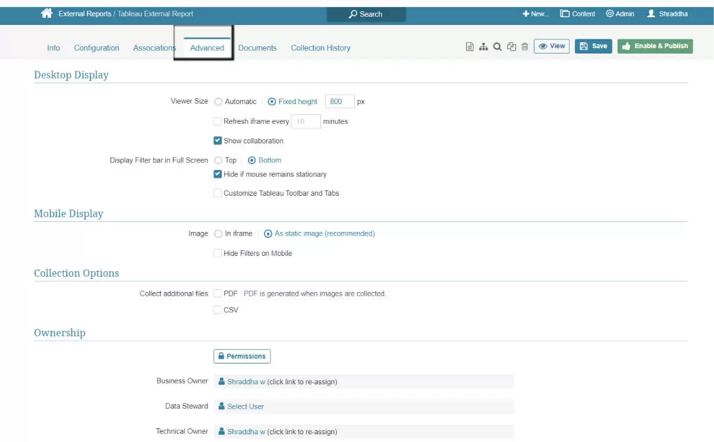Save the report settings

click(593, 46)
